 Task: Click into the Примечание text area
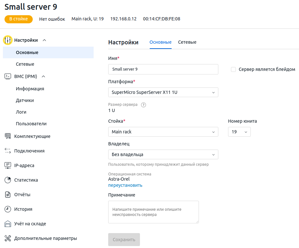click(x=153, y=212)
